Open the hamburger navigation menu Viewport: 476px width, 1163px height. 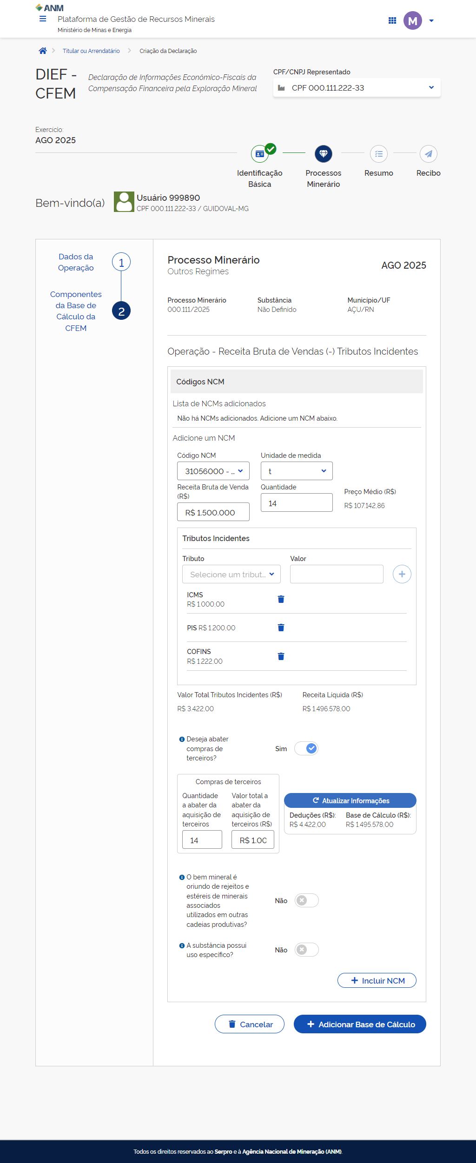point(43,19)
